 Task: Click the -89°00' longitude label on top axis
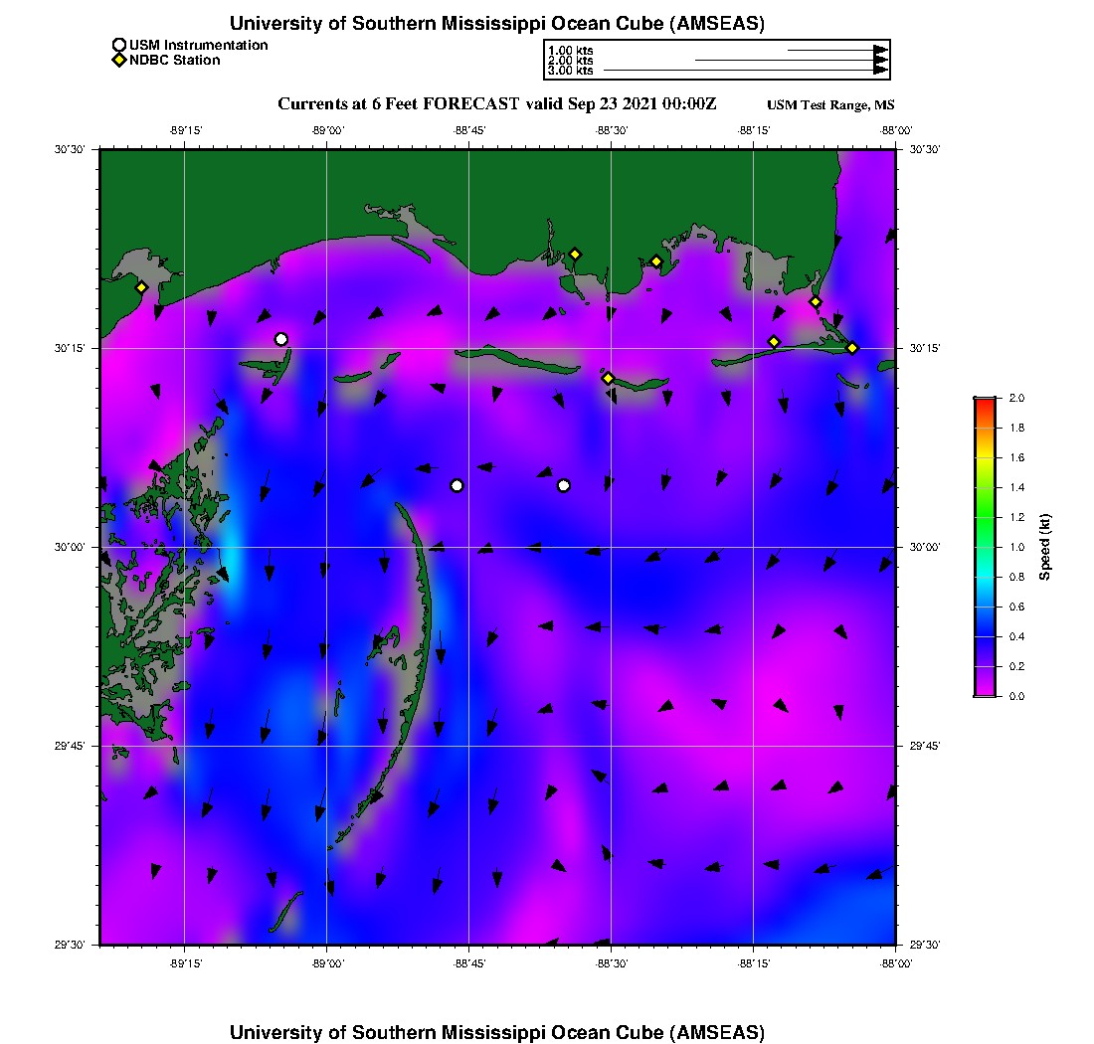click(x=327, y=129)
